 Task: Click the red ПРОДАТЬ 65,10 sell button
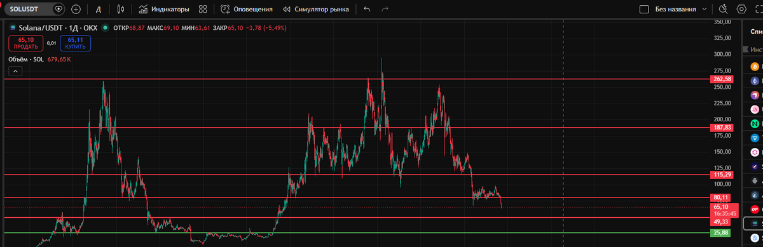tap(26, 43)
